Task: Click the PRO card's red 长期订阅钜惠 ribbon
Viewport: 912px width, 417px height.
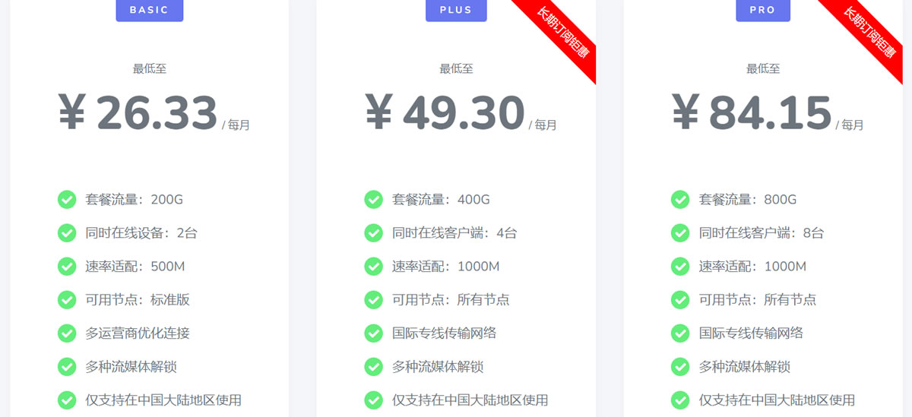Action: coord(869,33)
